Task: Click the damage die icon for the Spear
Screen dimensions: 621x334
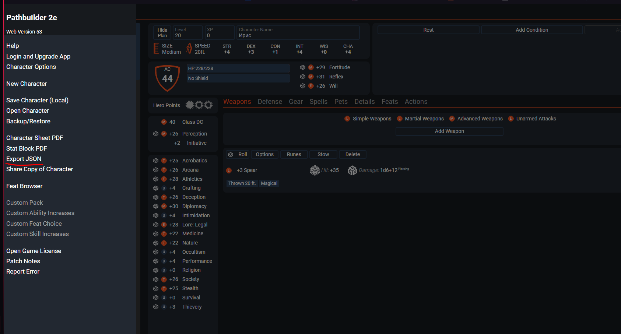Action: click(x=352, y=170)
